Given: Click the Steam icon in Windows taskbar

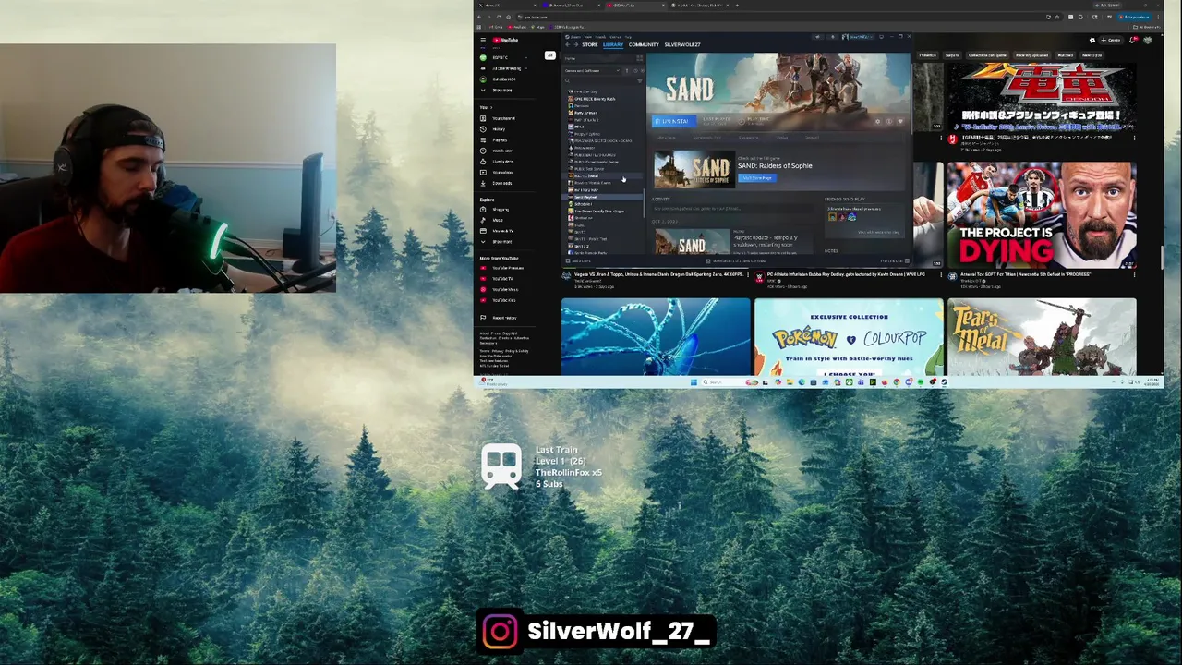Looking at the screenshot, I should pyautogui.click(x=944, y=382).
